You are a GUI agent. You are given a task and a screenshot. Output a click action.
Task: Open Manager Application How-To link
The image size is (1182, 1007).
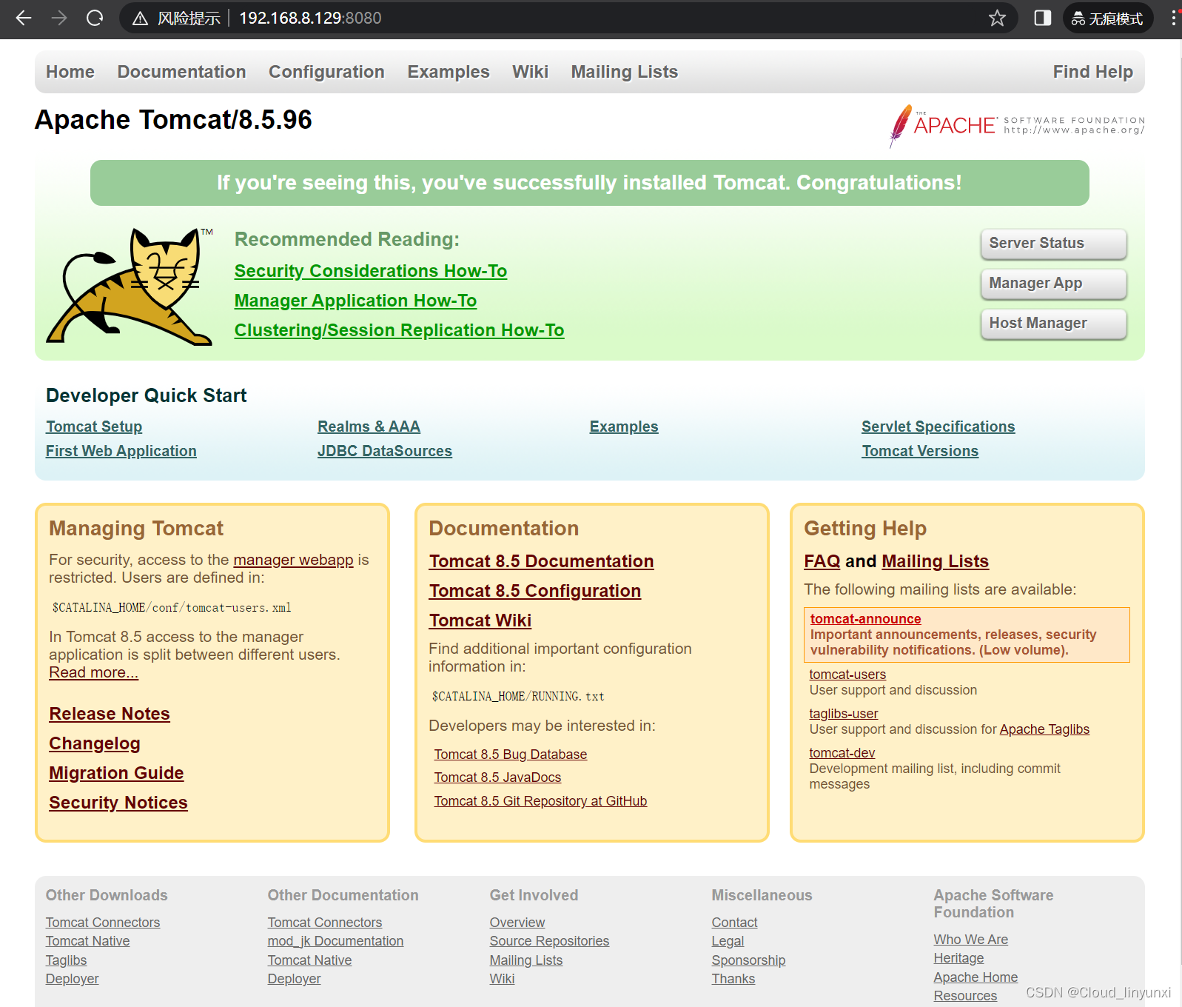[355, 301]
